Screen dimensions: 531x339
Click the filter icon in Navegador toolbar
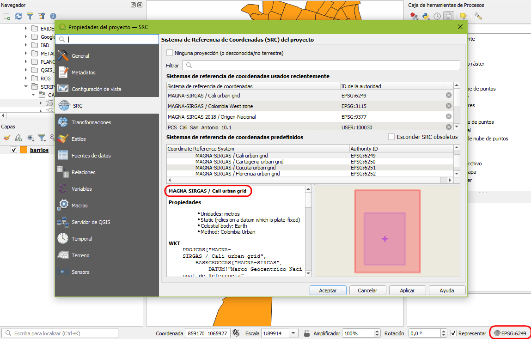click(30, 16)
